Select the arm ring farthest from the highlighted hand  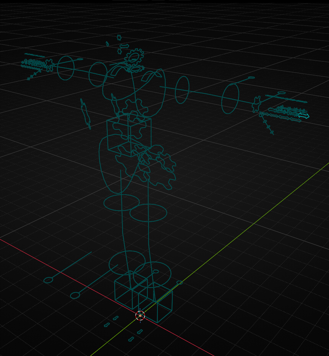coord(66,68)
